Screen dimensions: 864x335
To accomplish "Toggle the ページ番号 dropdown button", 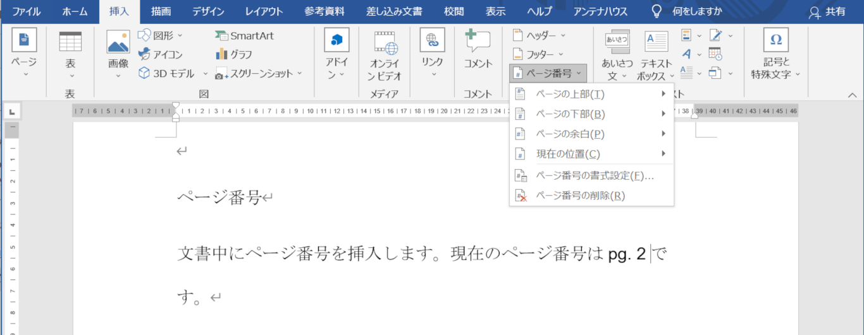I will tap(548, 73).
